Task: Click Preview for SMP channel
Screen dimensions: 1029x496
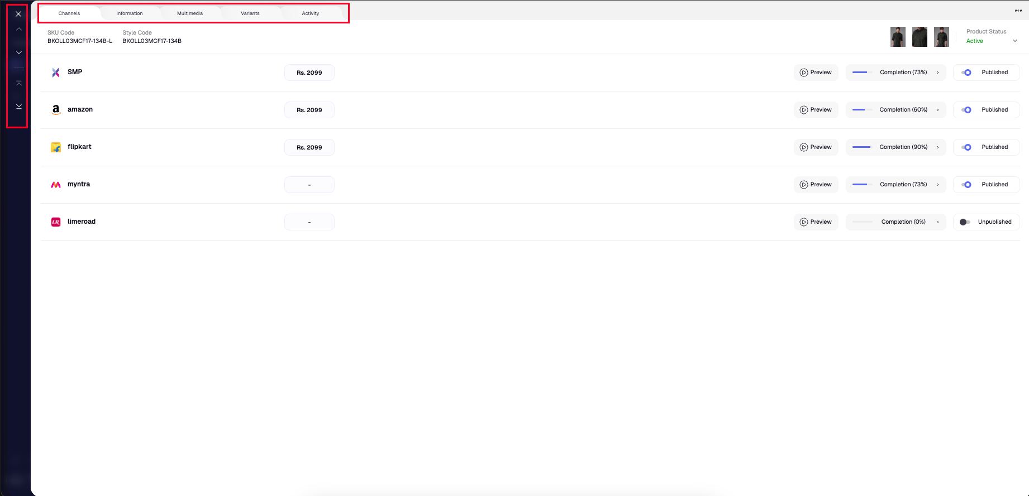Action: click(x=816, y=73)
